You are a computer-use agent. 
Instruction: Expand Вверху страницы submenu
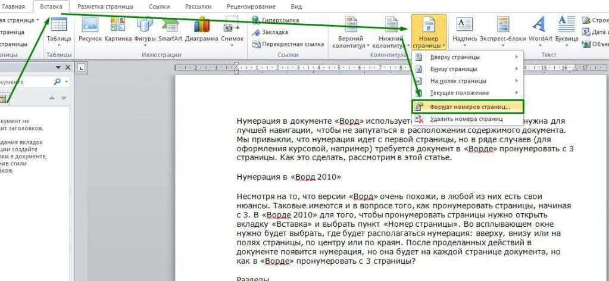(468, 57)
